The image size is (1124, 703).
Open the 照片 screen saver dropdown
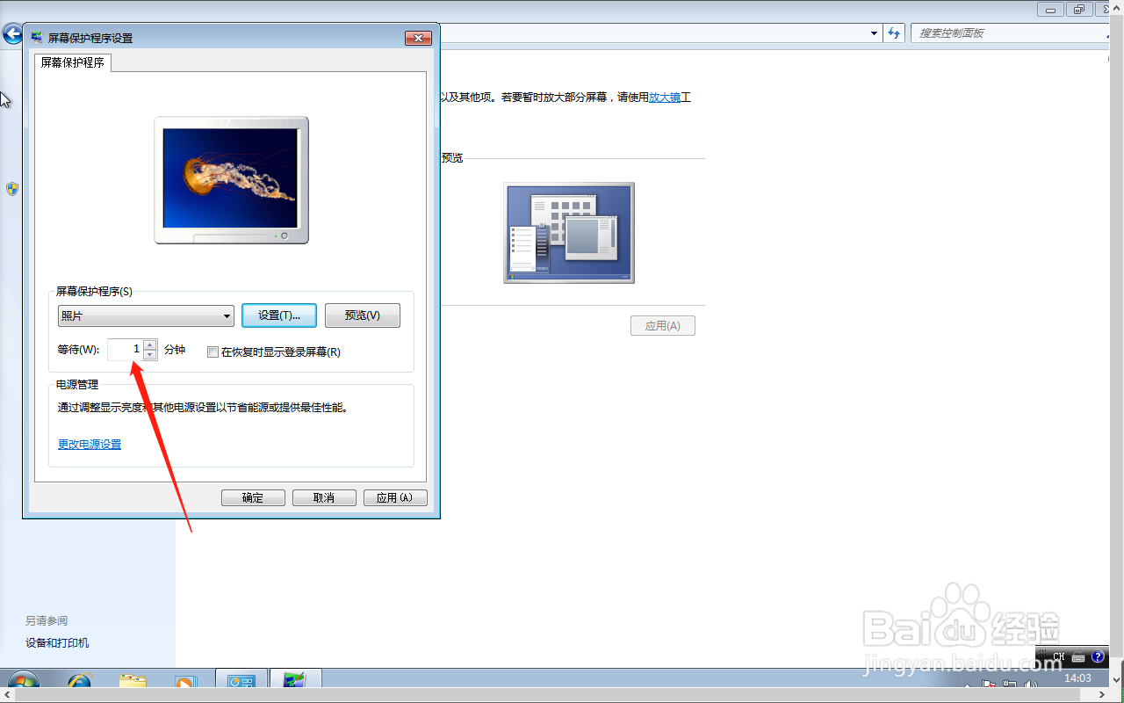(x=146, y=315)
